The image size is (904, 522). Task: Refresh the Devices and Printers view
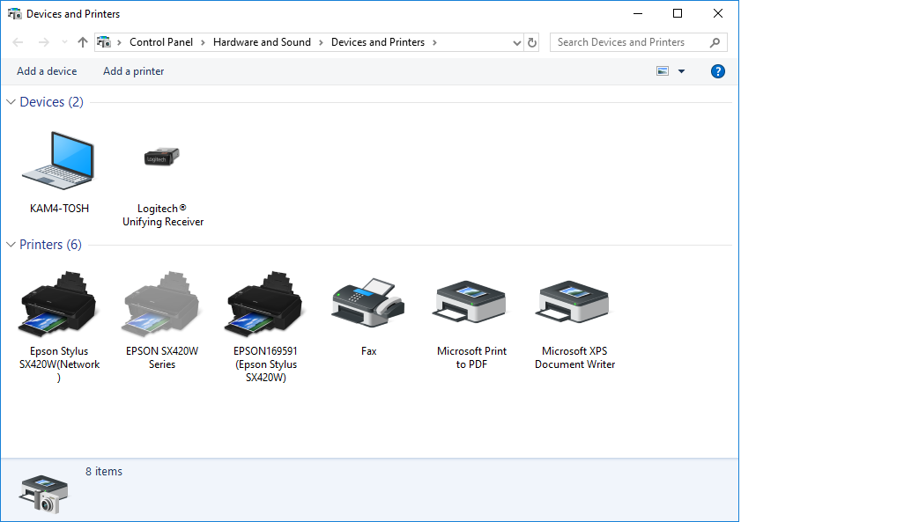tap(532, 42)
